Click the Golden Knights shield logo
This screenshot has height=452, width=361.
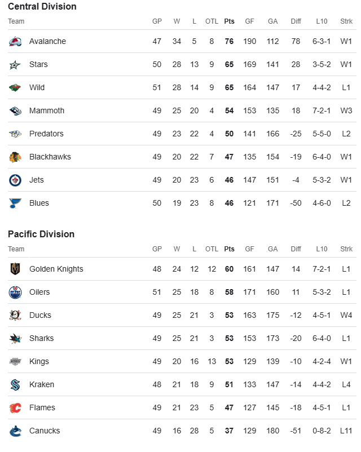[x=15, y=269]
